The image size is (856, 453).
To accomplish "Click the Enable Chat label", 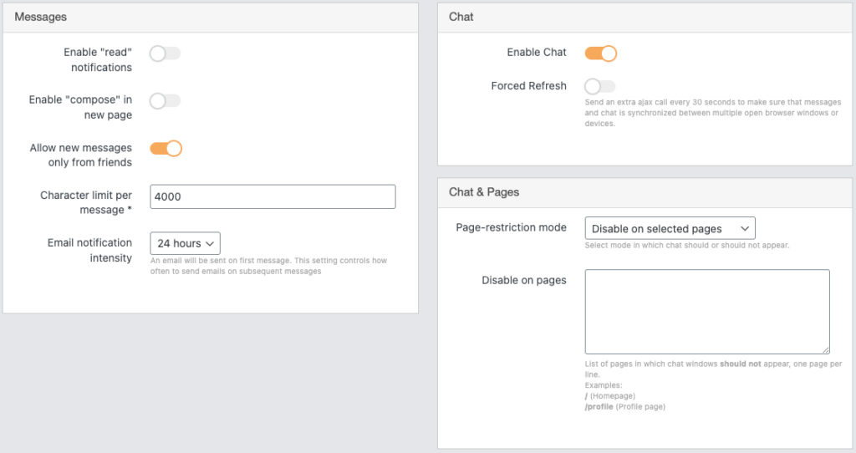I will pyautogui.click(x=537, y=53).
